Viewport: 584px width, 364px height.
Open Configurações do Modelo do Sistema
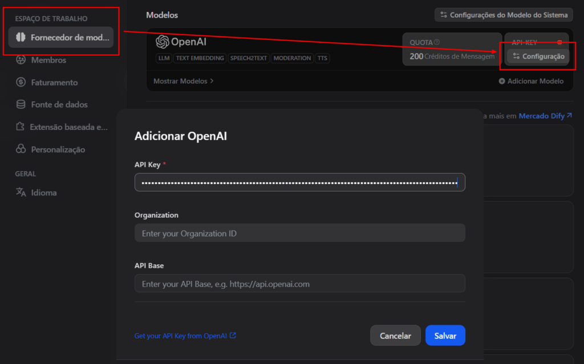coord(504,15)
